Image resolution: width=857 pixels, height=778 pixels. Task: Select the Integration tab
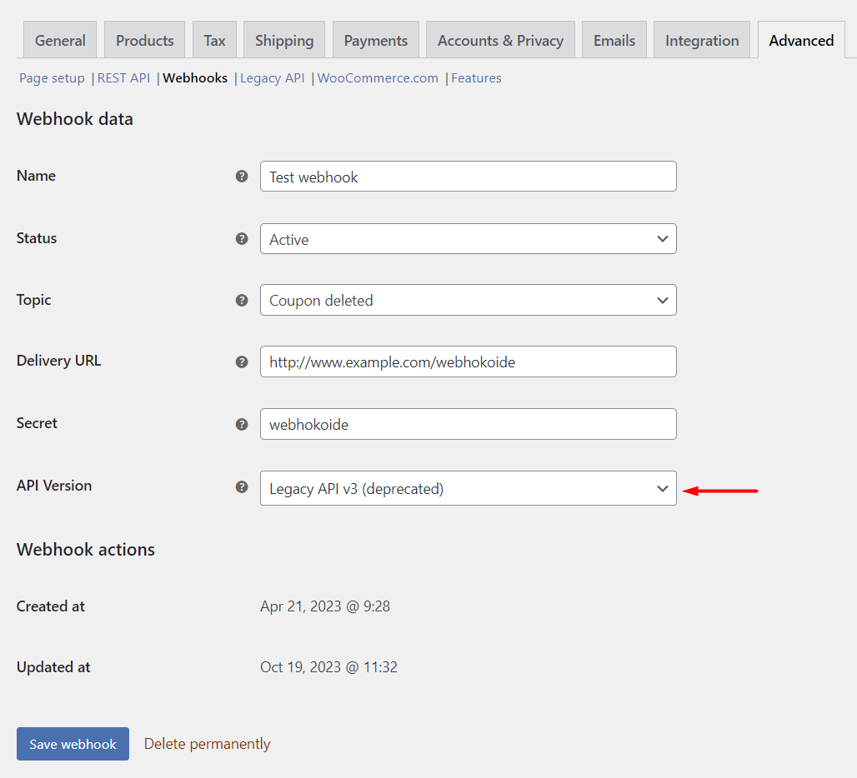(x=701, y=40)
